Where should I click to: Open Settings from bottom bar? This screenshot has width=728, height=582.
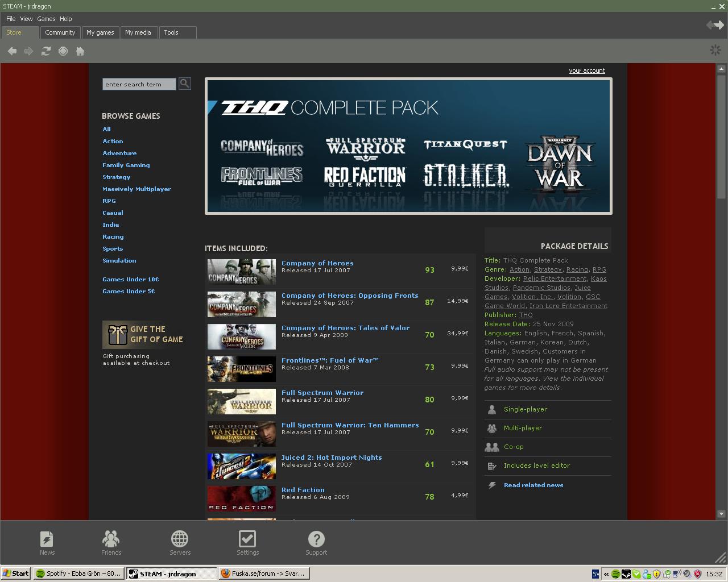point(247,543)
